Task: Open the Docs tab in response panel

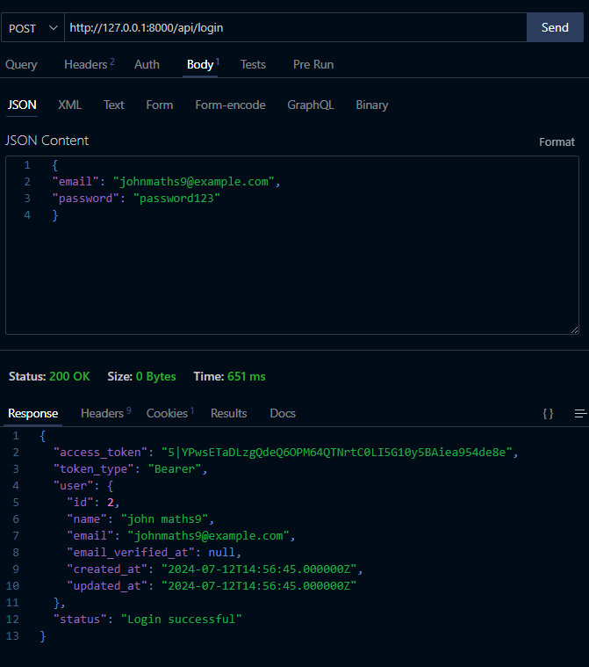Action: point(283,413)
